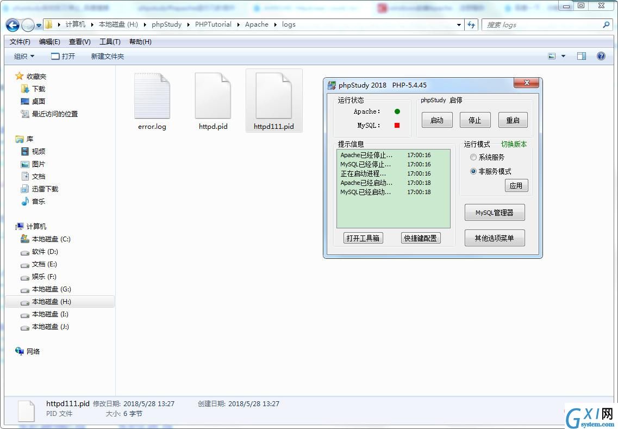Click the refresh button beside address bar
This screenshot has height=429, width=618.
(x=471, y=25)
